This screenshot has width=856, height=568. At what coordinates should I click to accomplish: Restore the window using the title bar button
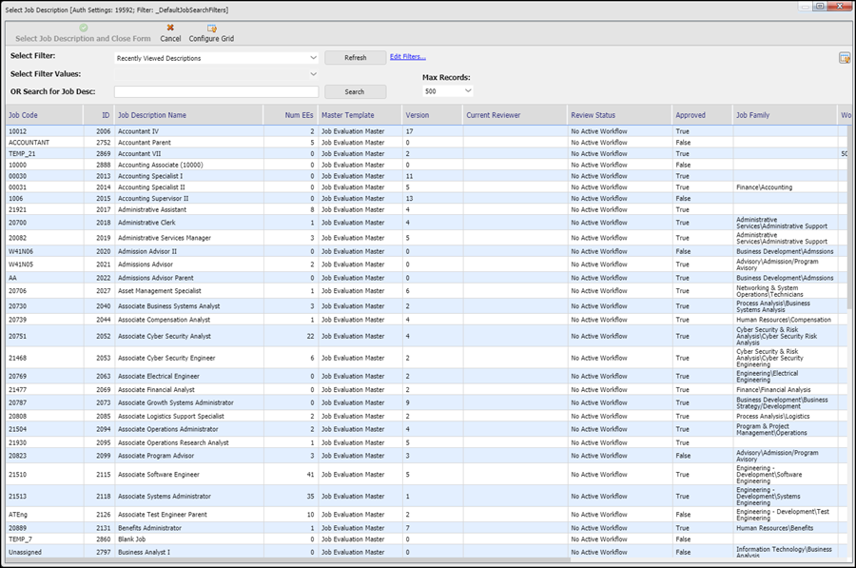[x=819, y=7]
